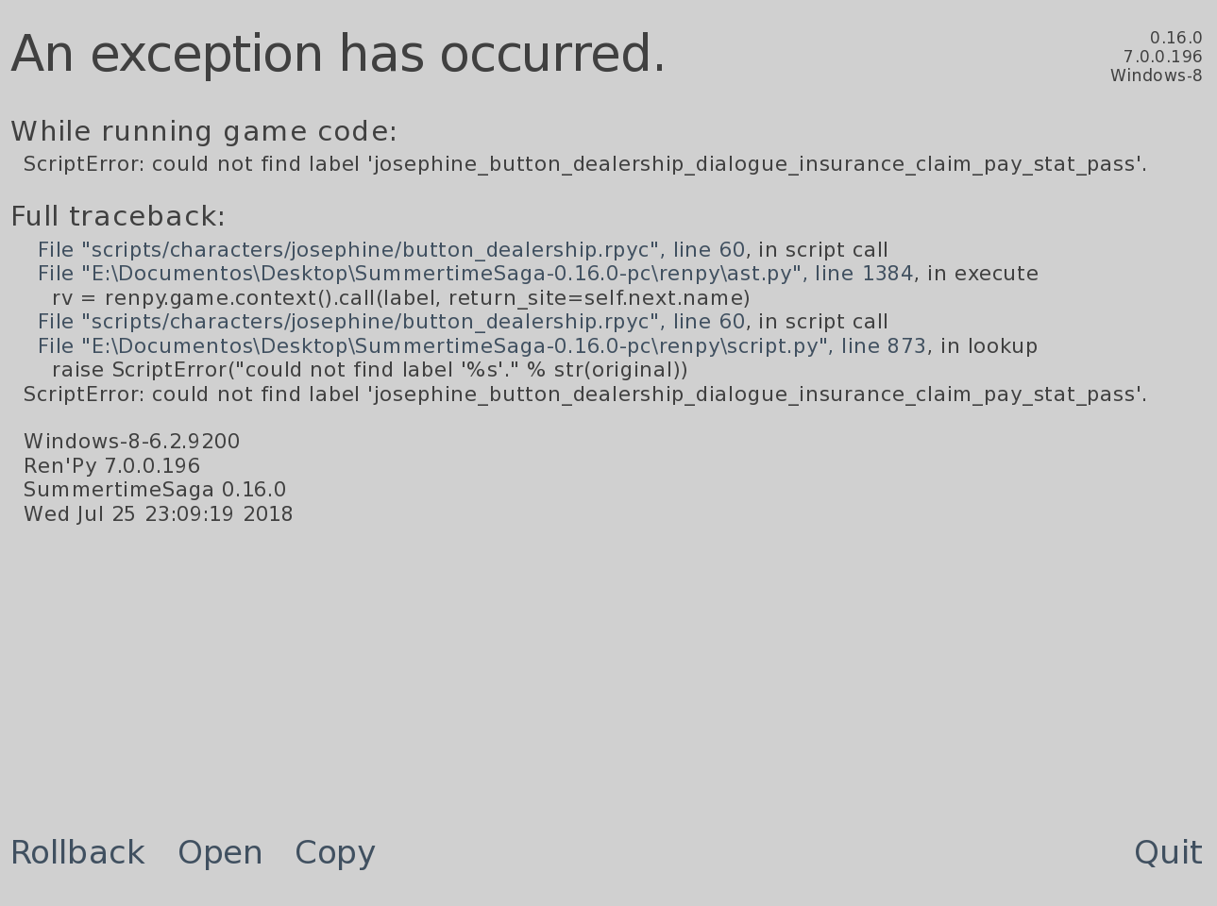Click the Rollback button
The height and width of the screenshot is (906, 1217).
(x=77, y=853)
